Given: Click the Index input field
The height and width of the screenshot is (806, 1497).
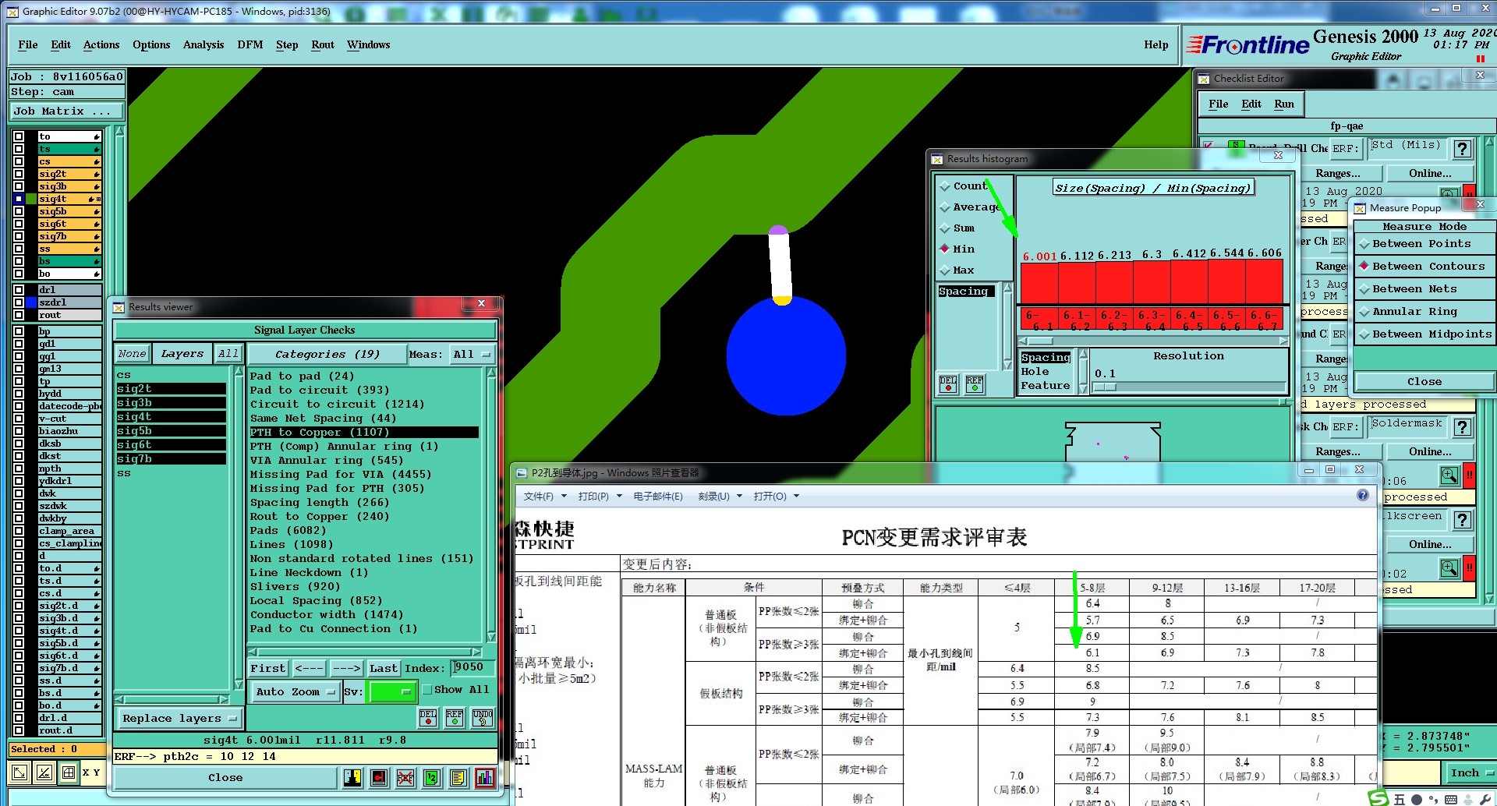Looking at the screenshot, I should [x=472, y=667].
